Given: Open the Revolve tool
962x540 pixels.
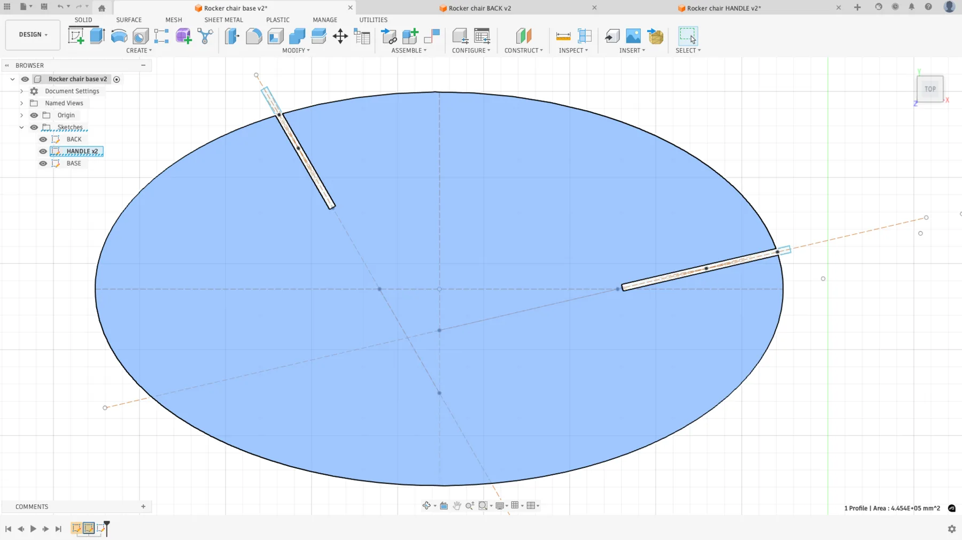Looking at the screenshot, I should coord(119,36).
